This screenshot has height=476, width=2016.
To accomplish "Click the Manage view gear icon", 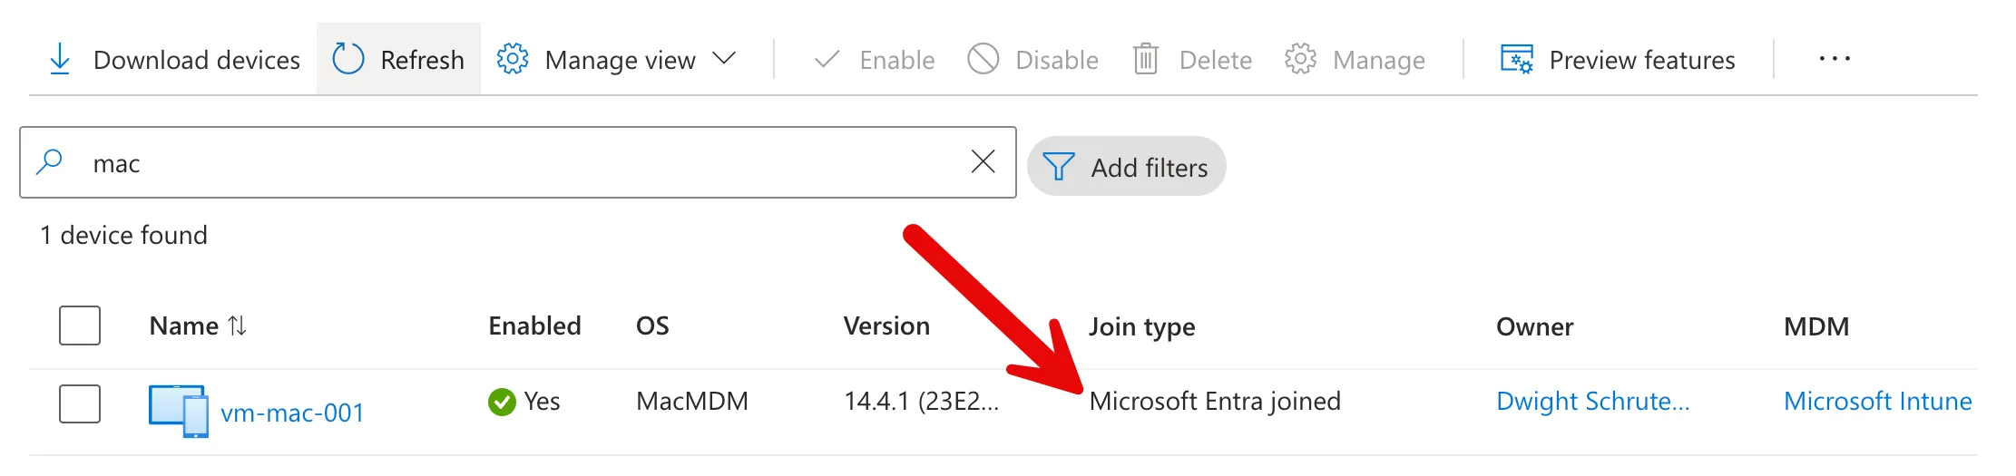I will click(x=513, y=59).
